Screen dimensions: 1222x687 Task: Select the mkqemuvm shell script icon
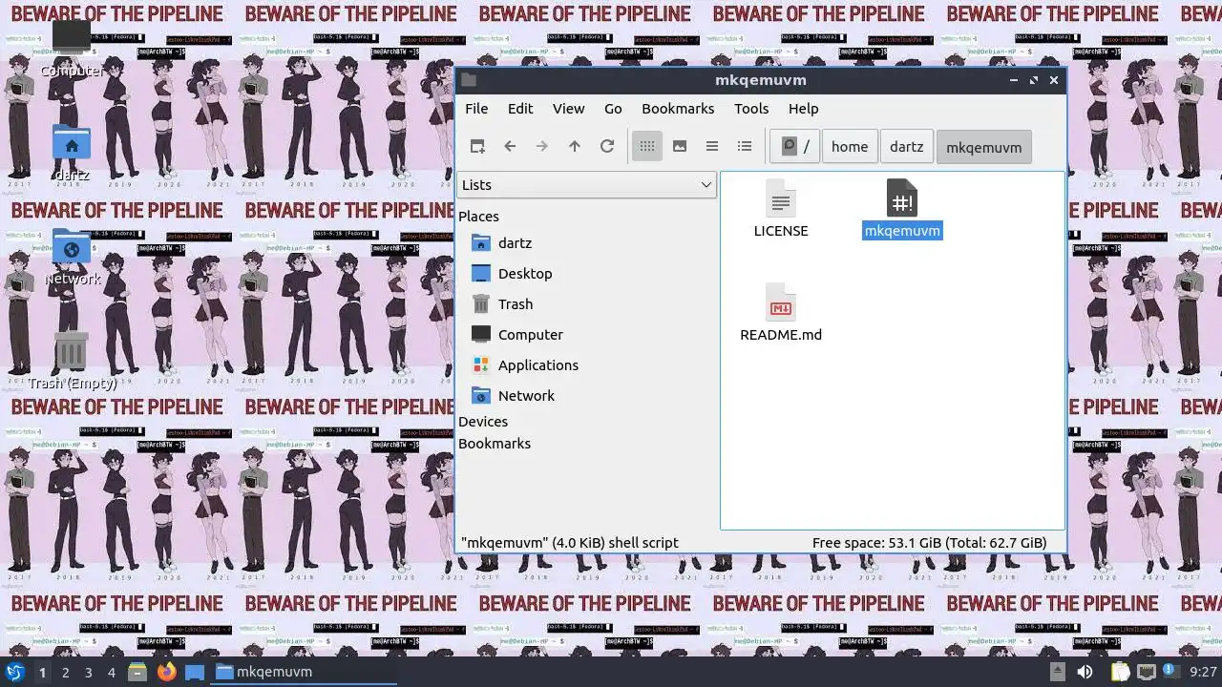(x=902, y=199)
